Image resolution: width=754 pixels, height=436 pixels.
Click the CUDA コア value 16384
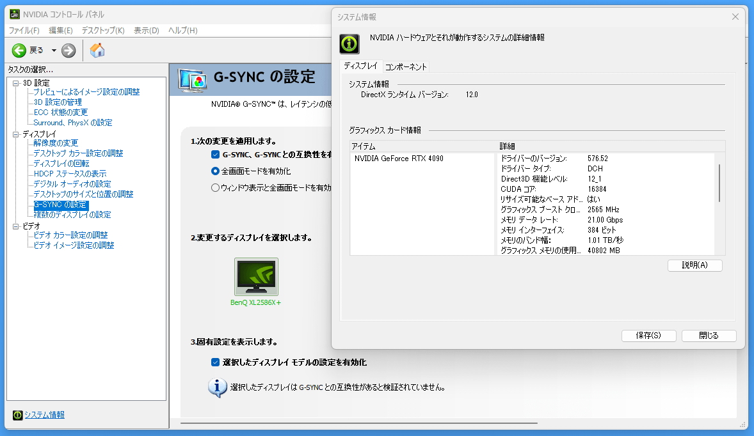pyautogui.click(x=597, y=189)
